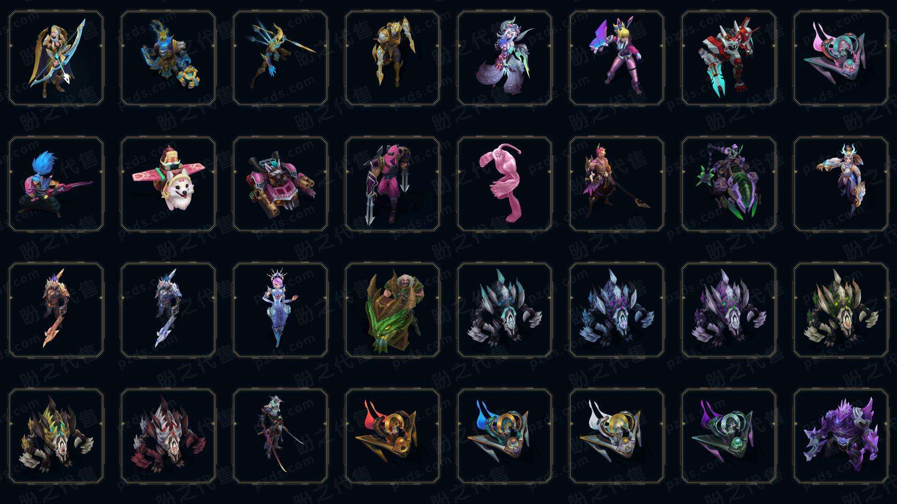The image size is (897, 504).
Task: Choose the blue flame orb device chroma
Action: tap(505, 436)
